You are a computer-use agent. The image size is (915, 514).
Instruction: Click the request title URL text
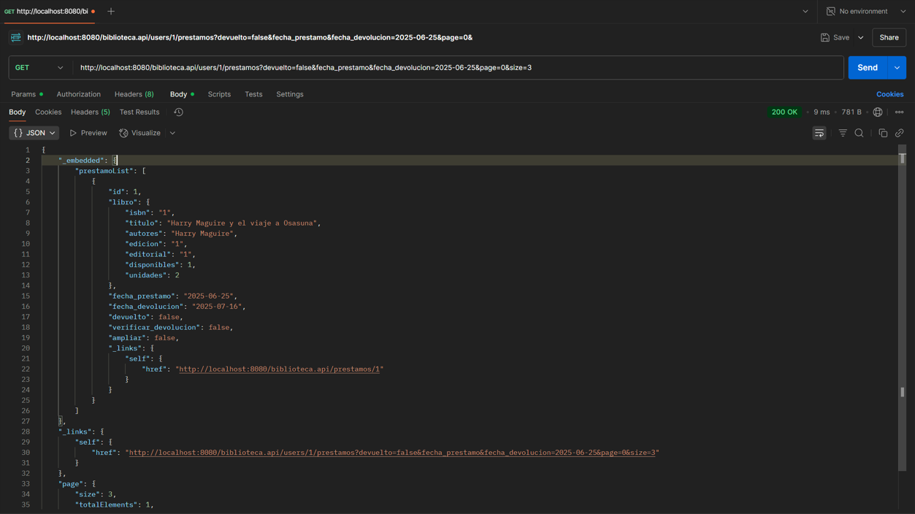pos(250,37)
